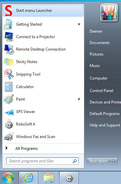Open the Daanav personal folder
The width and height of the screenshot is (121, 184).
click(96, 31)
